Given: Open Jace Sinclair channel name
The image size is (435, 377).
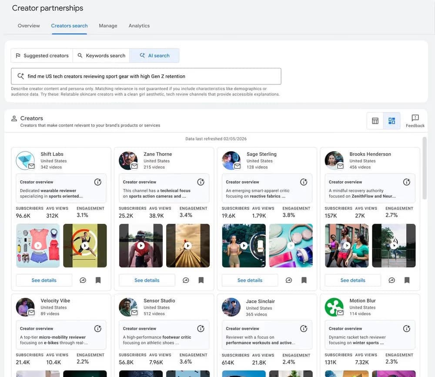Looking at the screenshot, I should pos(260,301).
